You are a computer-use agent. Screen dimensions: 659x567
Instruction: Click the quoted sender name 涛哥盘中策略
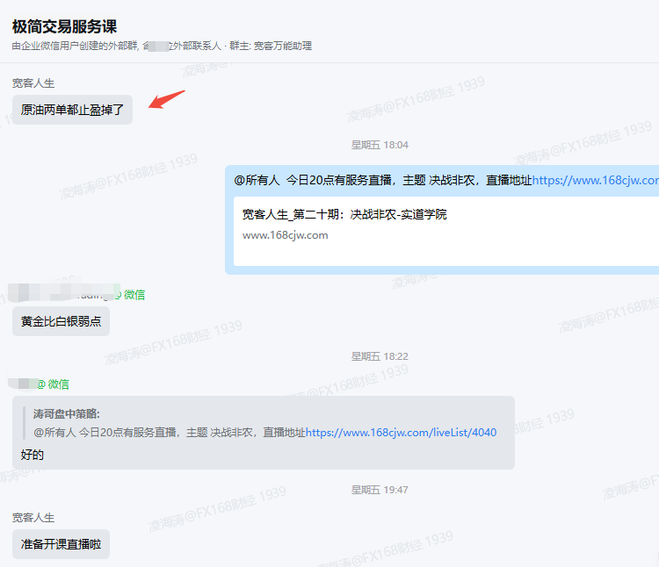pos(67,414)
